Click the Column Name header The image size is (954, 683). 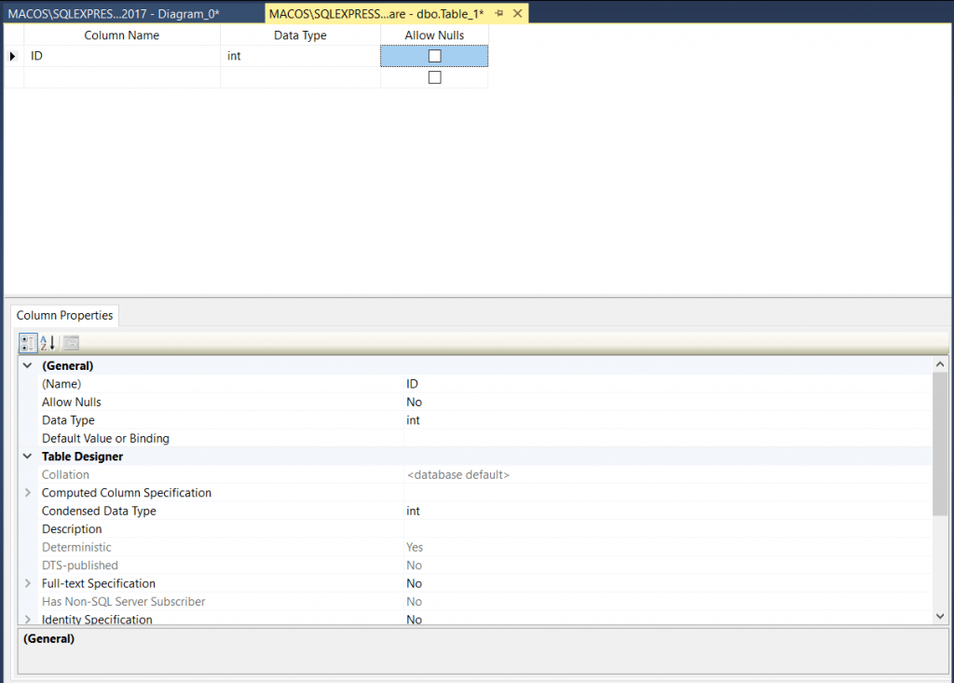pyautogui.click(x=122, y=35)
